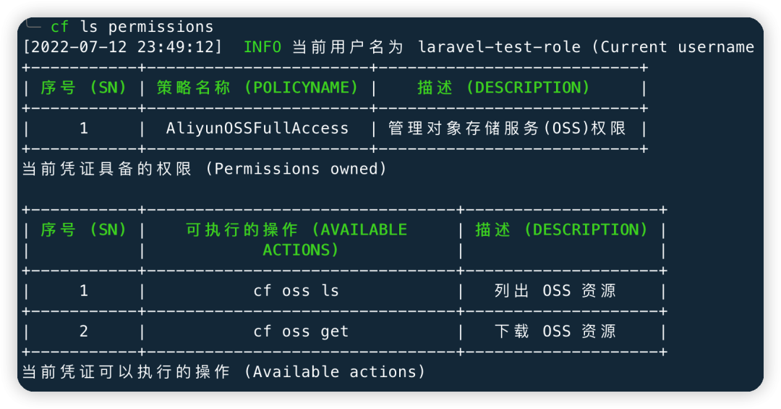Select the "cf oss ls" action

click(296, 291)
